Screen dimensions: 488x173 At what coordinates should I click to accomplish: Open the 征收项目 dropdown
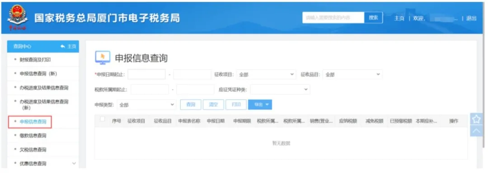[267, 75]
